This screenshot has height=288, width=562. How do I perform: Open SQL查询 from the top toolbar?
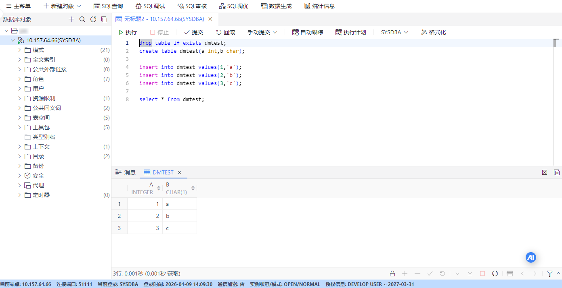point(108,6)
